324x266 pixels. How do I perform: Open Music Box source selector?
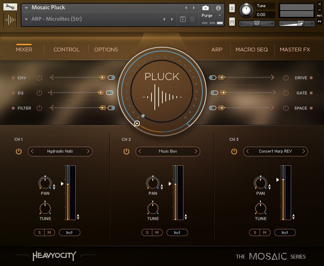click(x=168, y=151)
